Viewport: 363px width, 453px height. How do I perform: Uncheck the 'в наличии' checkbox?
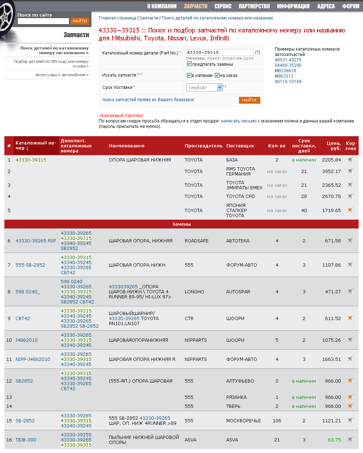point(189,75)
